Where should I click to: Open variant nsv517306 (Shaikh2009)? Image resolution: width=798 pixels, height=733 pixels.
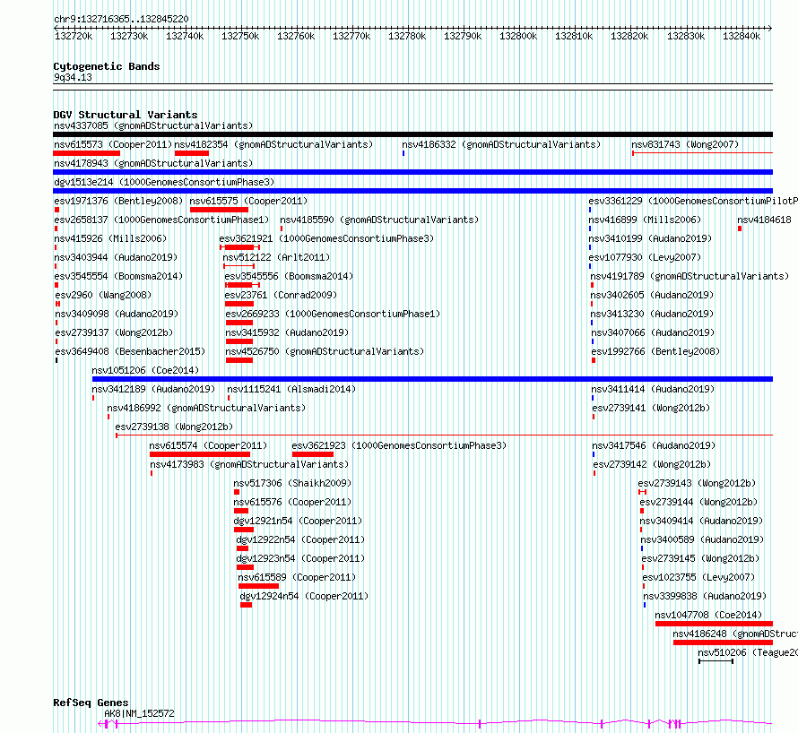point(292,483)
